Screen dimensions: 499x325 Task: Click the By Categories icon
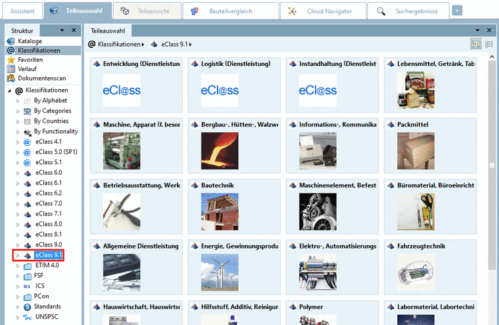click(x=27, y=111)
